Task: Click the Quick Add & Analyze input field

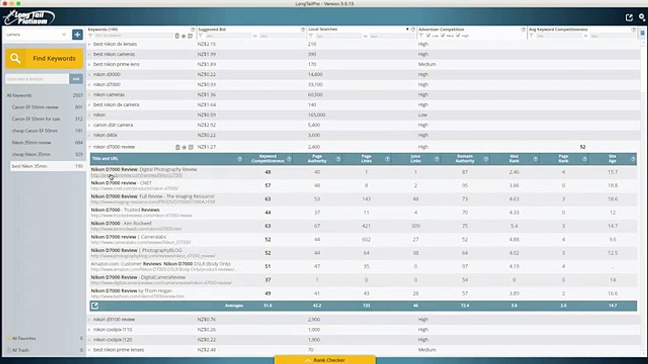Action: click(x=37, y=79)
